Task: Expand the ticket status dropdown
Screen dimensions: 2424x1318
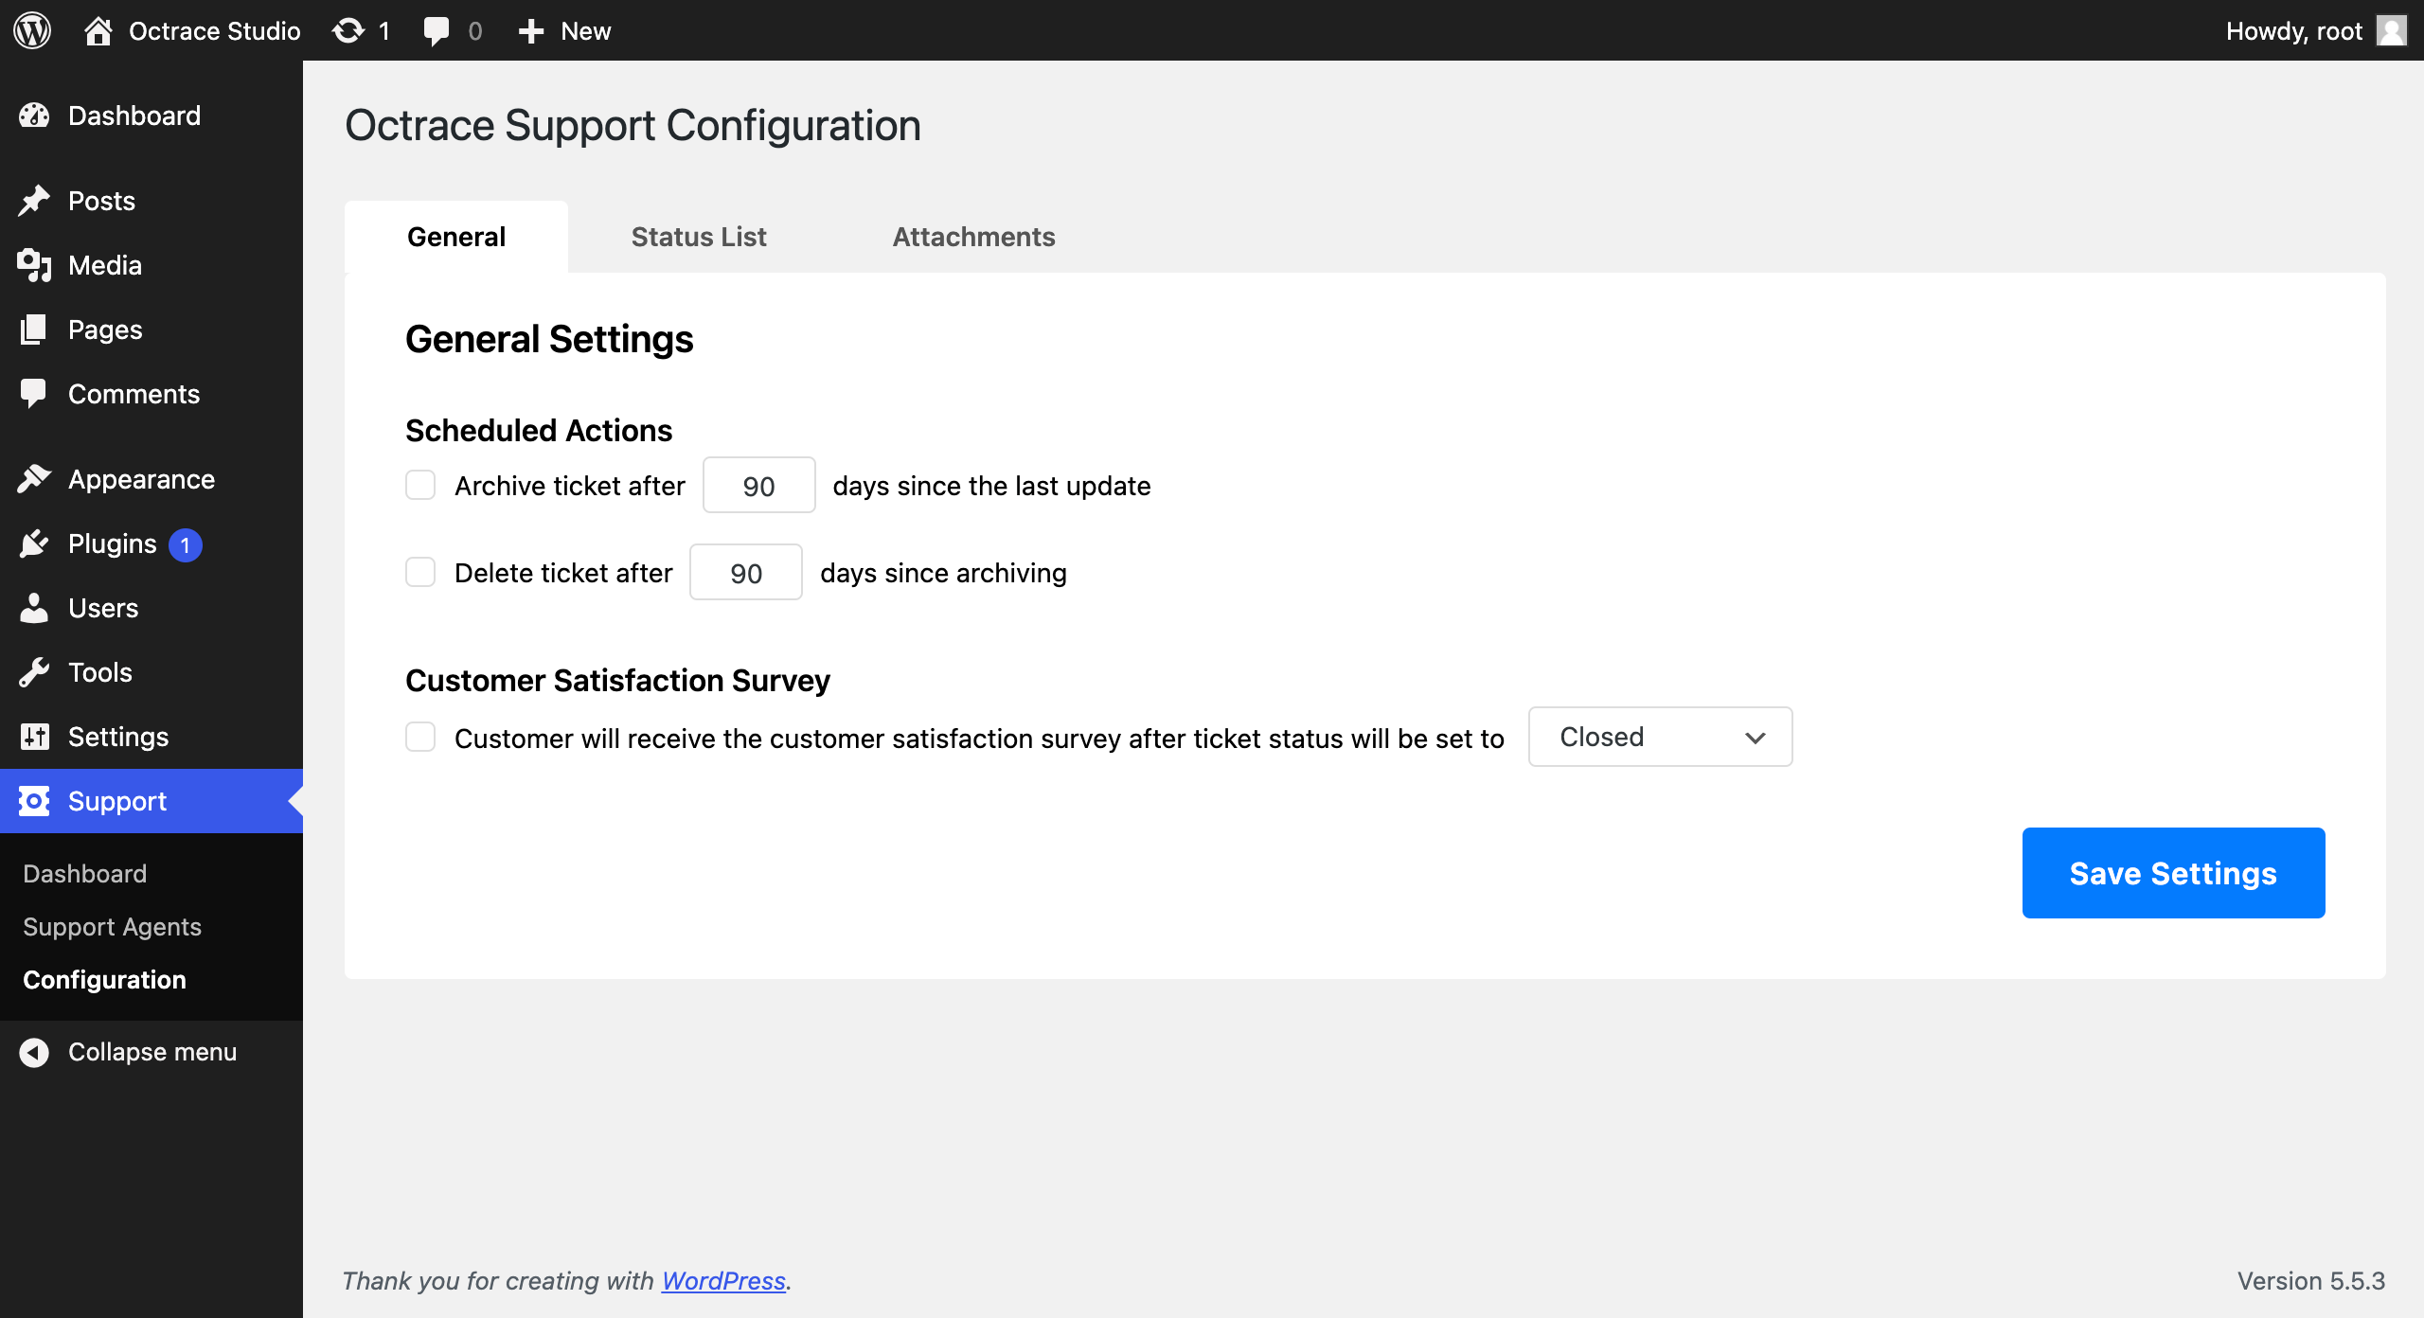Action: click(1657, 736)
